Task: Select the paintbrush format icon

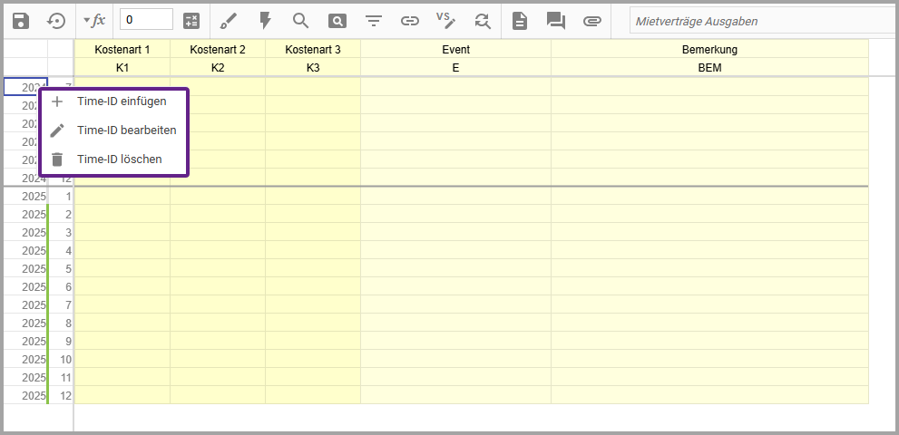Action: click(x=229, y=20)
